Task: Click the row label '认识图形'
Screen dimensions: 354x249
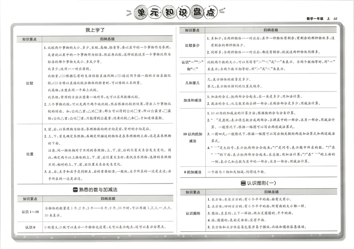Action: point(193,213)
